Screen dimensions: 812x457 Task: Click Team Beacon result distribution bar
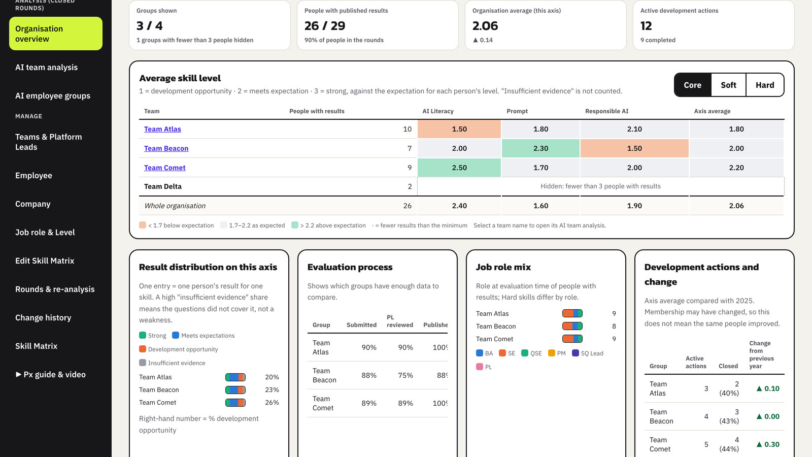click(x=235, y=389)
